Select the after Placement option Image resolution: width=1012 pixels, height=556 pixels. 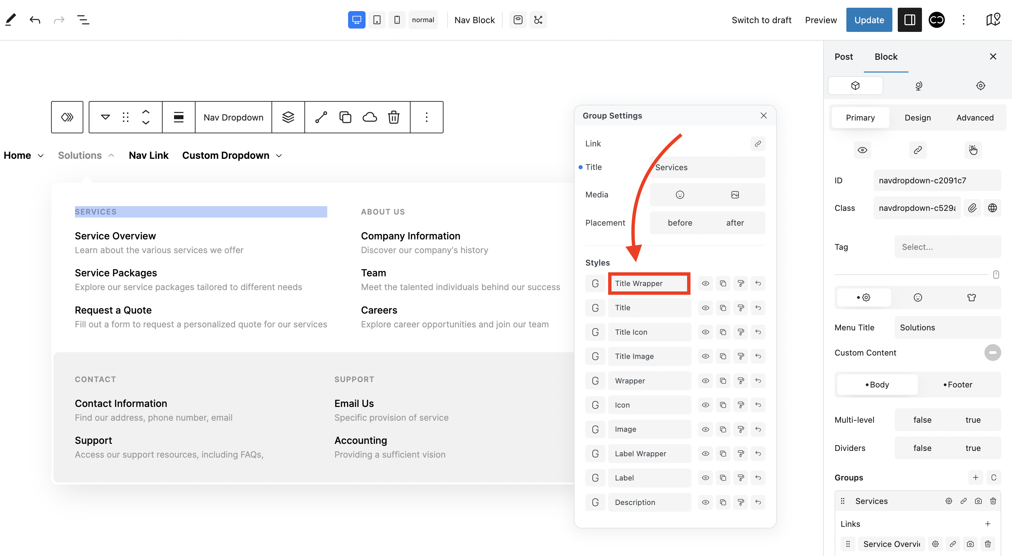735,223
